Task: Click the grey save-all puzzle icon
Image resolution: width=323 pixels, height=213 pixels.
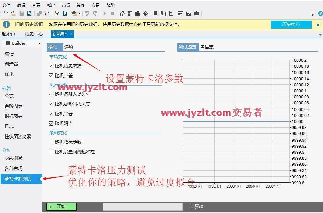Action: click(x=39, y=13)
